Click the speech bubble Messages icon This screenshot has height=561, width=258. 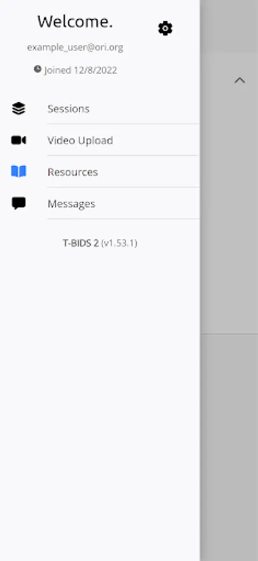tap(19, 203)
